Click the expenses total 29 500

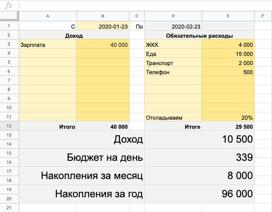click(228, 127)
